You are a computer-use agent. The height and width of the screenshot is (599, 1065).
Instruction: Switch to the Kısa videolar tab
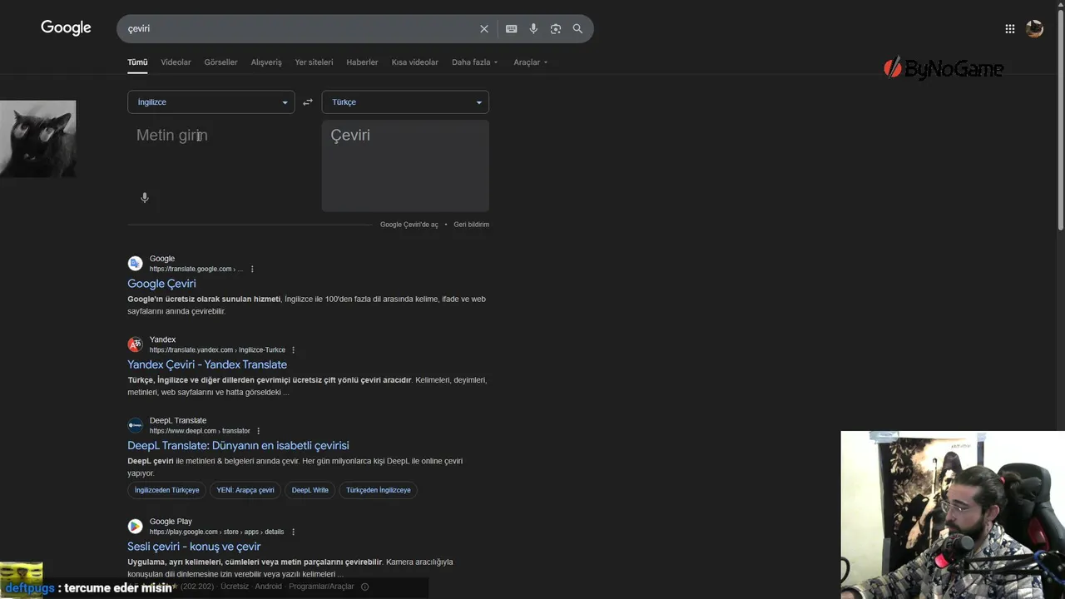415,62
